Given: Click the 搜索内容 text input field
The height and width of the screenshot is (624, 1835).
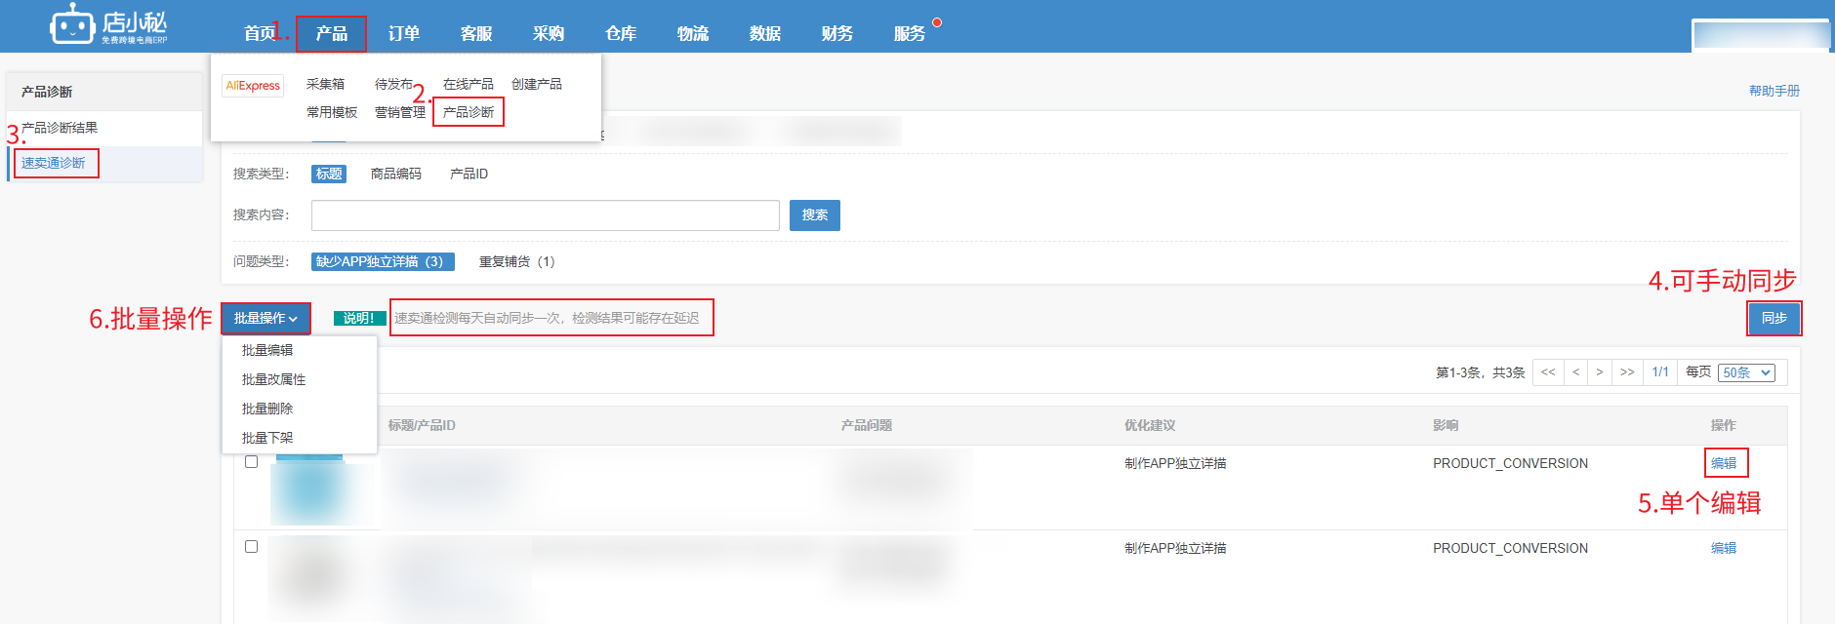Looking at the screenshot, I should click(x=545, y=215).
